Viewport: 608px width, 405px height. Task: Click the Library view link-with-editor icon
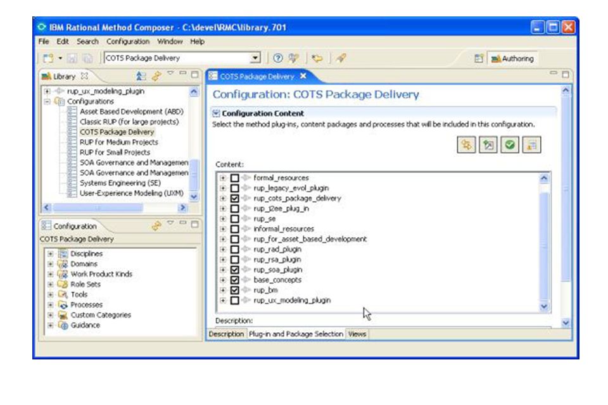tap(141, 76)
